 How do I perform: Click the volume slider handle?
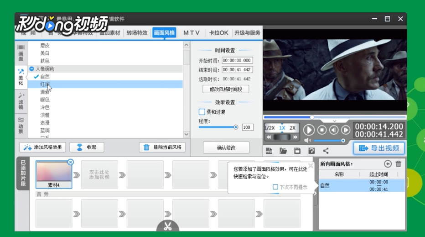point(343,140)
